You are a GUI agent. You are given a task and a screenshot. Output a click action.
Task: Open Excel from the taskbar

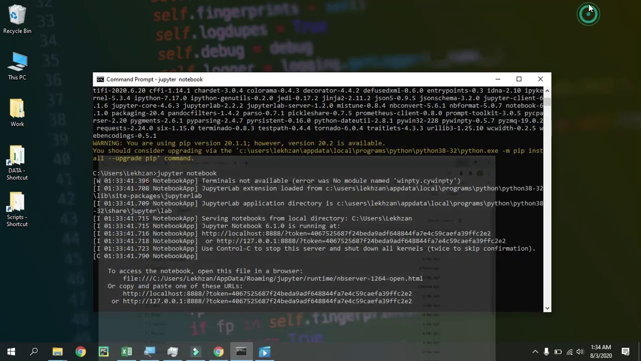tap(127, 352)
